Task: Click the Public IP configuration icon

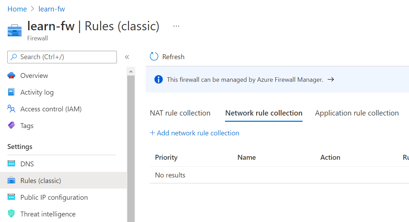Action: [x=11, y=197]
